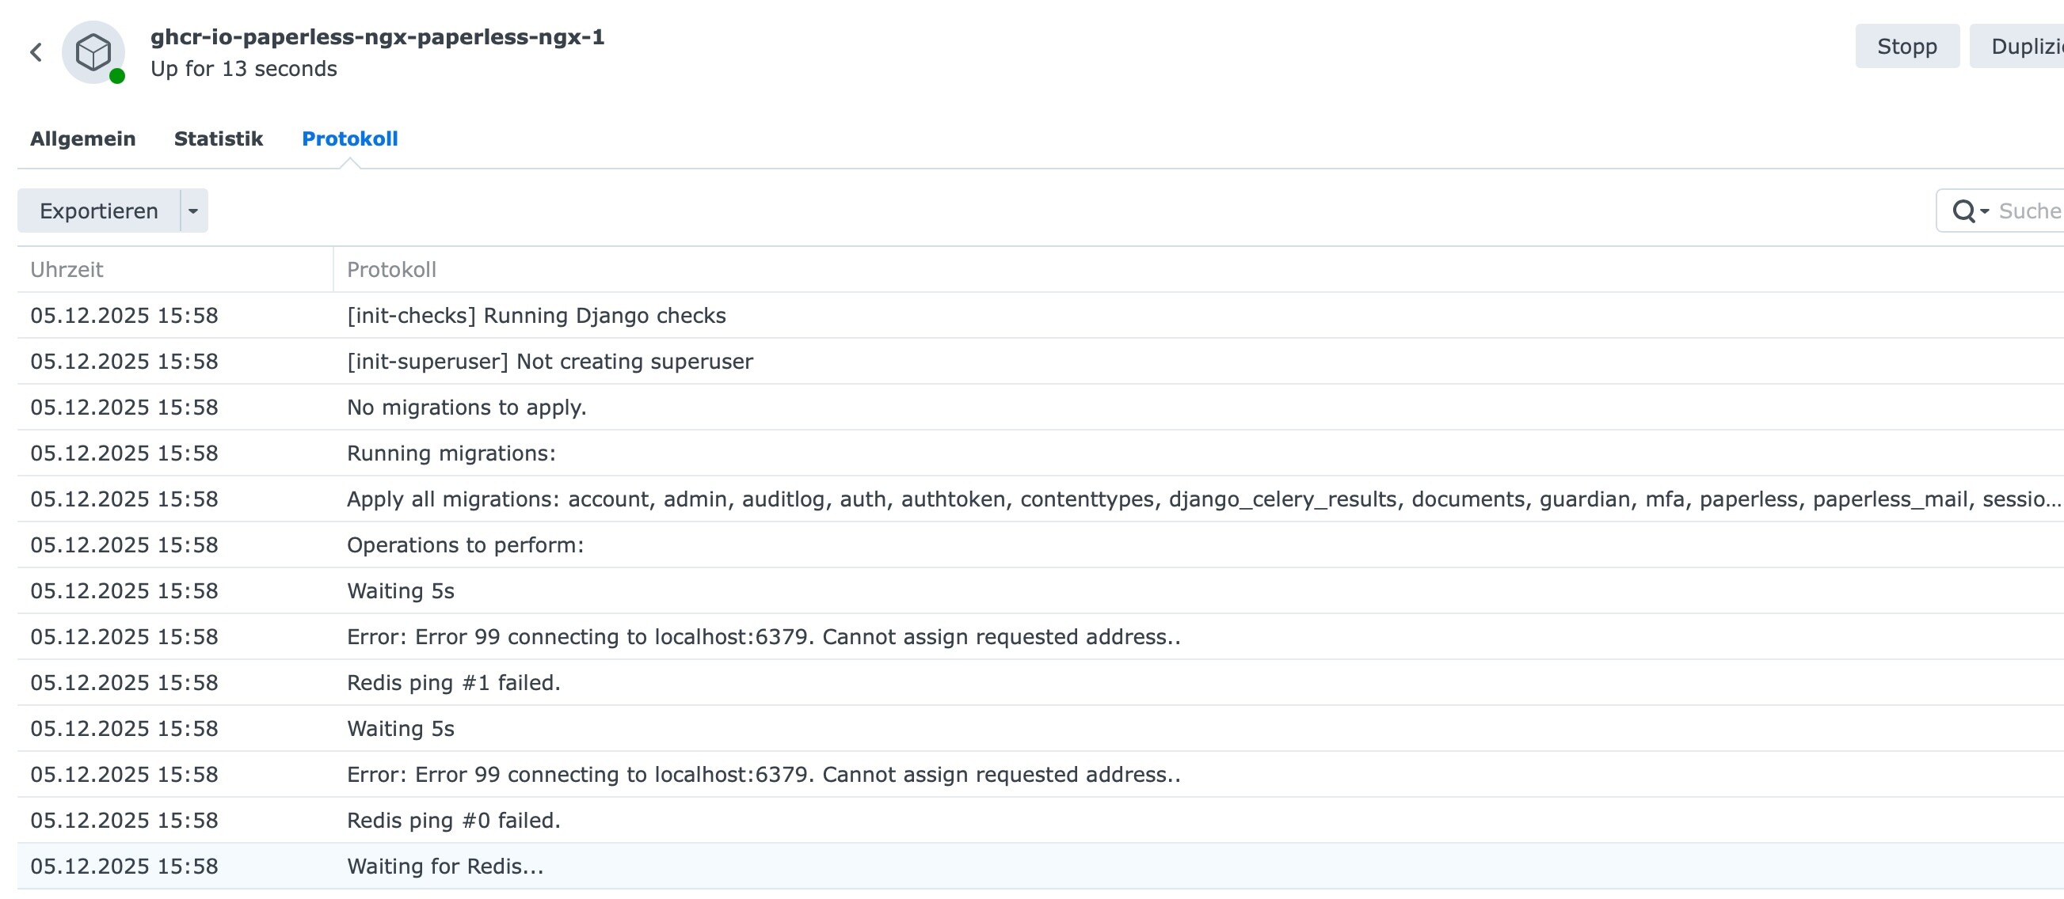
Task: Click the Duplizieren button
Action: [x=2023, y=47]
